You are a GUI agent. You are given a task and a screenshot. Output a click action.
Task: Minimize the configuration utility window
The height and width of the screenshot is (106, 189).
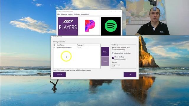coord(111,11)
